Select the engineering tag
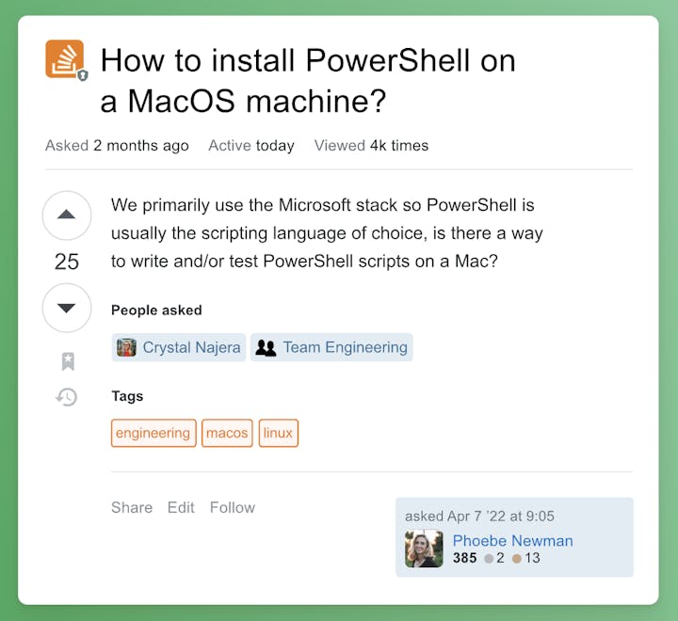The width and height of the screenshot is (678, 621). 153,433
